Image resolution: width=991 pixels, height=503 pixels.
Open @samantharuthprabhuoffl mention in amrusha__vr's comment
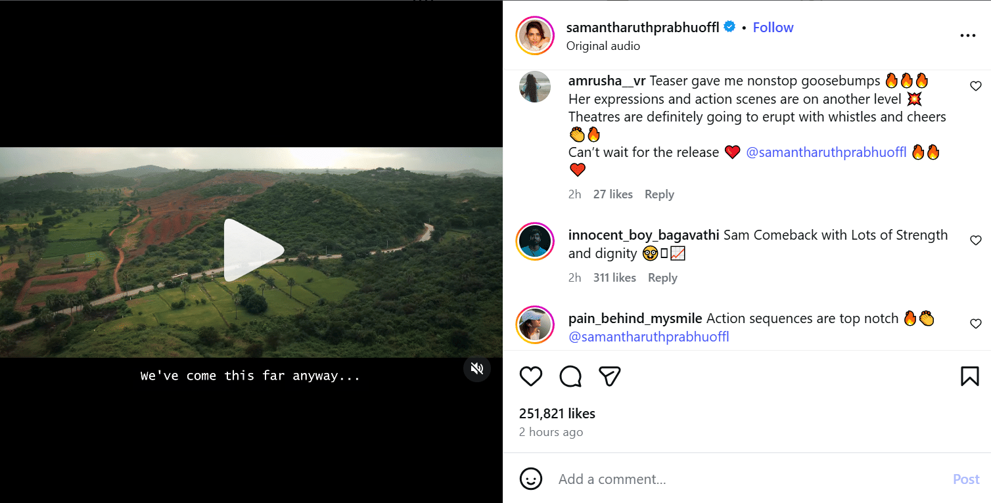click(826, 152)
